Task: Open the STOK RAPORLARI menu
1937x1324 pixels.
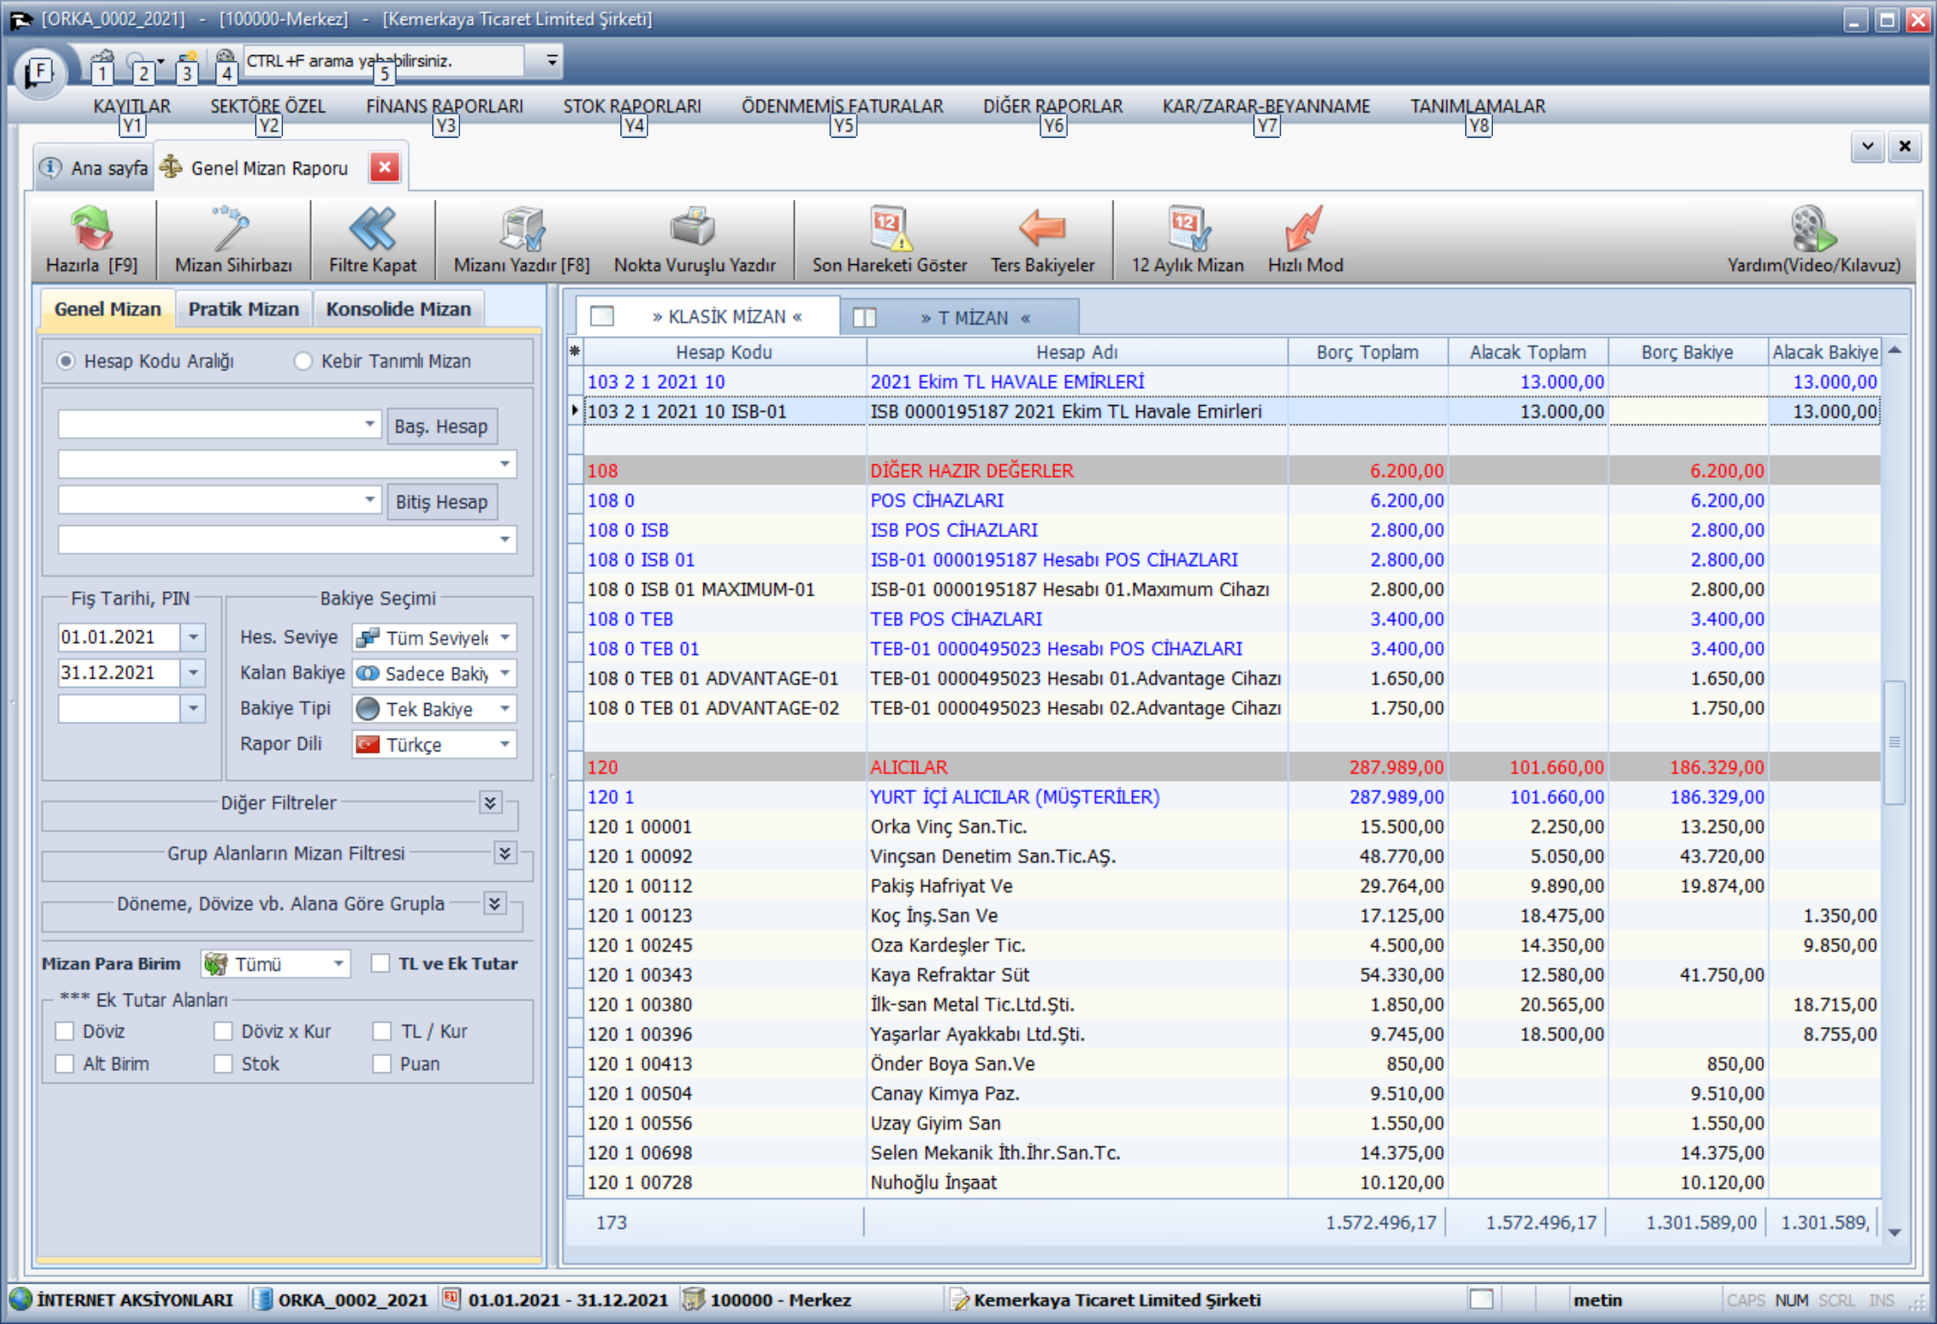Action: pyautogui.click(x=632, y=106)
